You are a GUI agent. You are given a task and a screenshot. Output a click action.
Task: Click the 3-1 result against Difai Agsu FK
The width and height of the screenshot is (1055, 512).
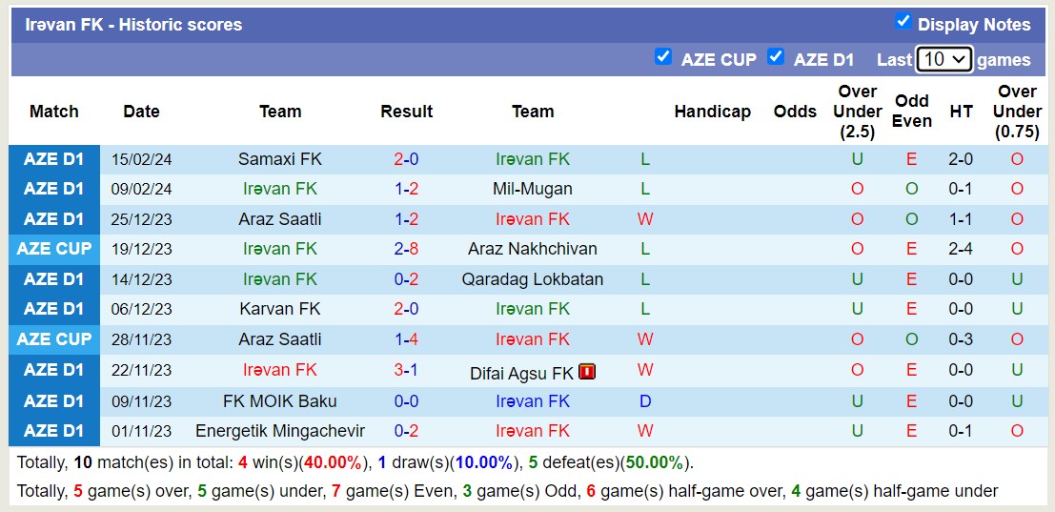407,370
